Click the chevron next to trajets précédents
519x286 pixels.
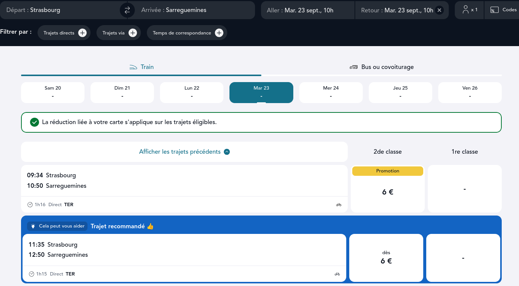227,152
